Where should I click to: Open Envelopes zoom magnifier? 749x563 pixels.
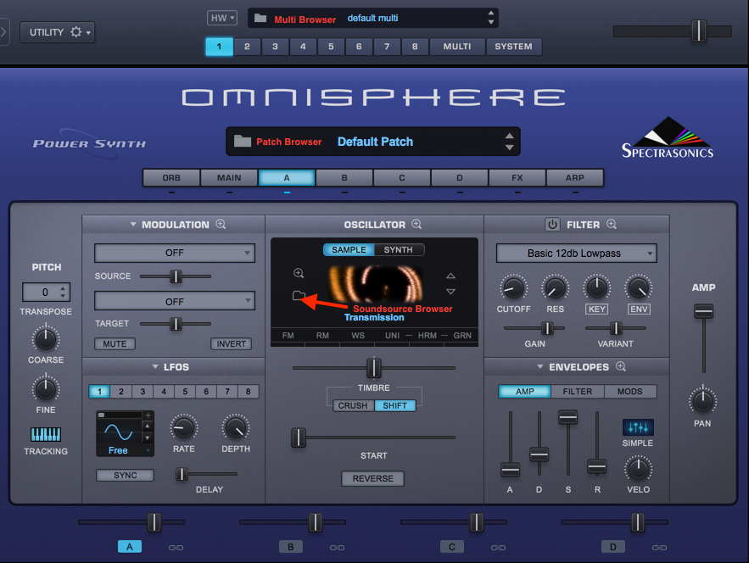tap(621, 366)
